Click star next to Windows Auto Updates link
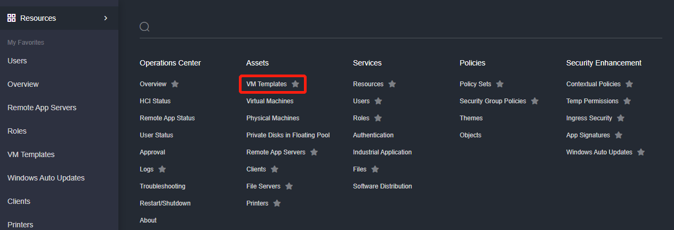Image resolution: width=674 pixels, height=230 pixels. point(641,152)
